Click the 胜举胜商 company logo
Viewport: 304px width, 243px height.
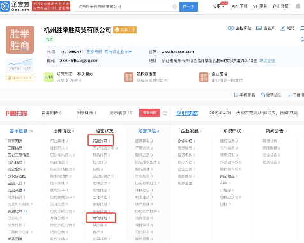tap(20, 40)
